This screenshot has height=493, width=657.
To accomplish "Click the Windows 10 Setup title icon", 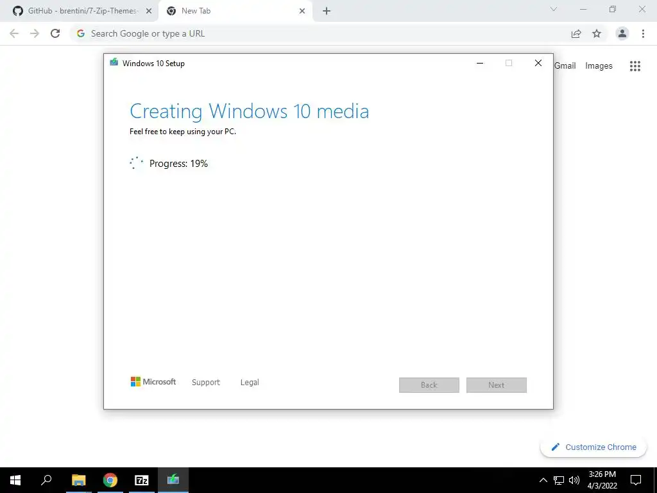I will click(114, 63).
